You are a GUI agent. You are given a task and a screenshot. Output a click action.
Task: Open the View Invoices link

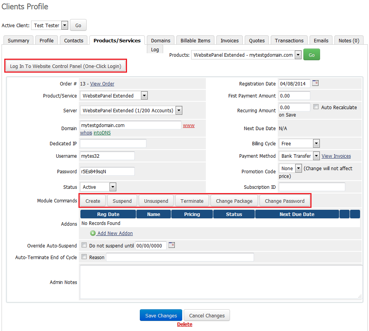pyautogui.click(x=336, y=156)
